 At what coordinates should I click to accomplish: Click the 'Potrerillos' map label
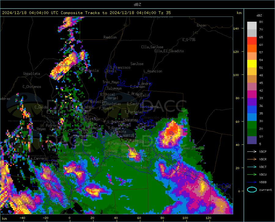[56, 126]
